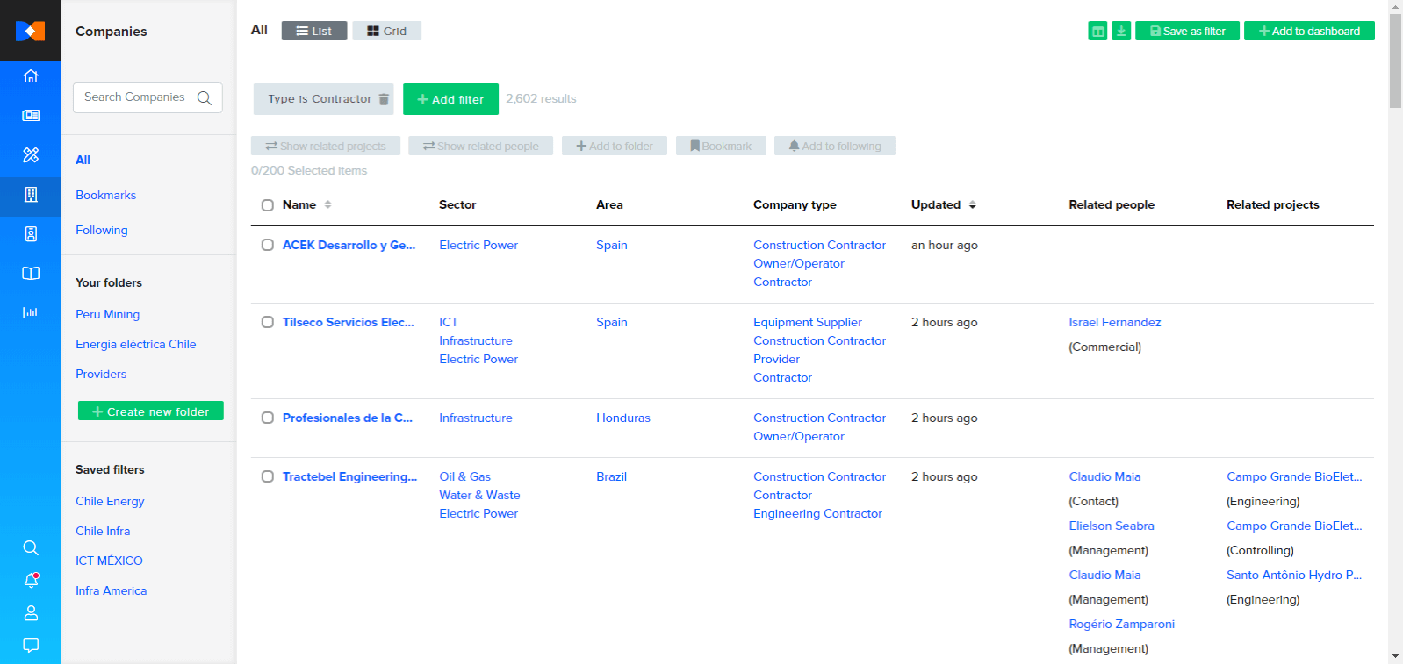Open ACEK Desarrollo y Ge... company
The image size is (1403, 665).
[x=349, y=245]
